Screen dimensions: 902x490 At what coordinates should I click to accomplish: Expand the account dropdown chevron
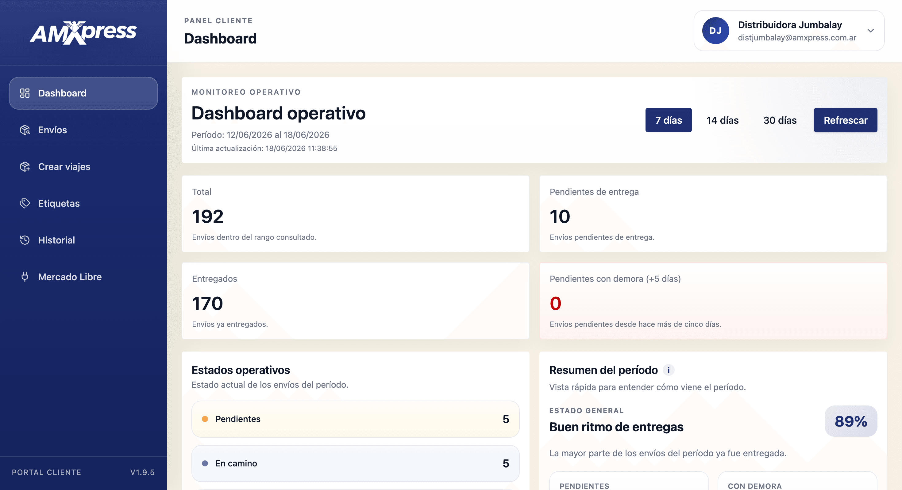coord(870,31)
